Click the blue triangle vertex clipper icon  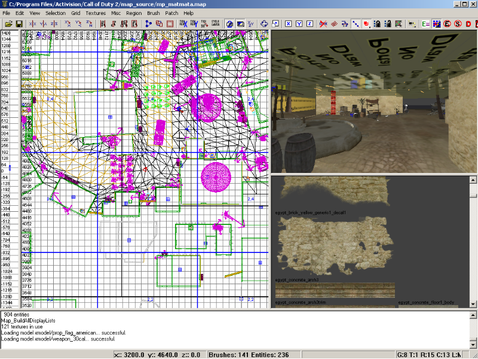click(148, 24)
